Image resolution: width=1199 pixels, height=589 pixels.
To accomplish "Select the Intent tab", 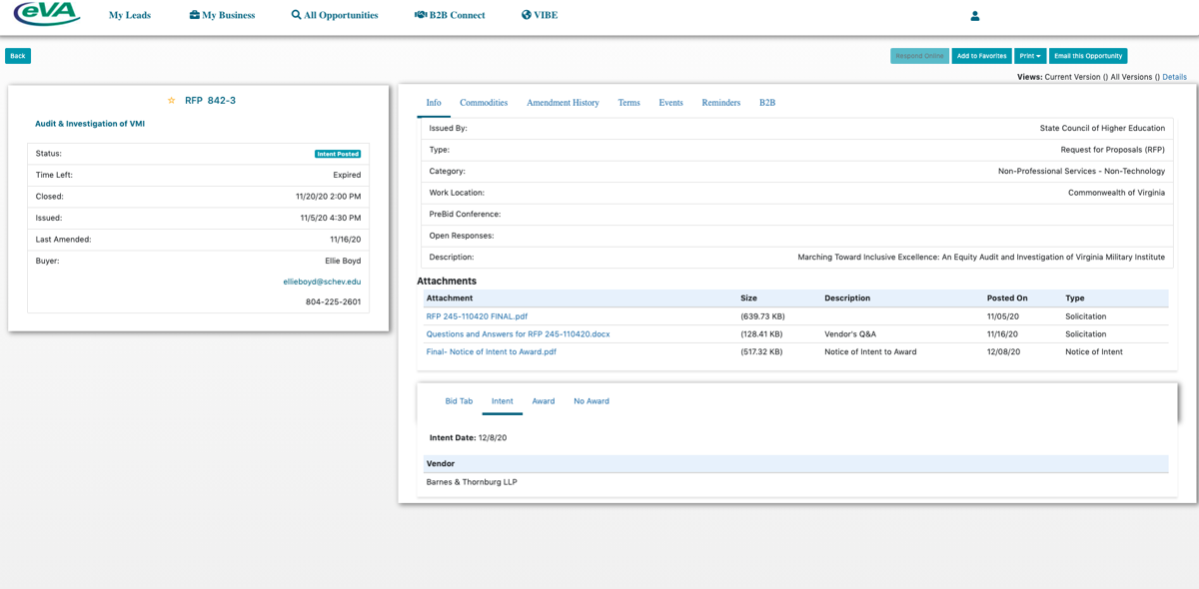I will [x=503, y=401].
